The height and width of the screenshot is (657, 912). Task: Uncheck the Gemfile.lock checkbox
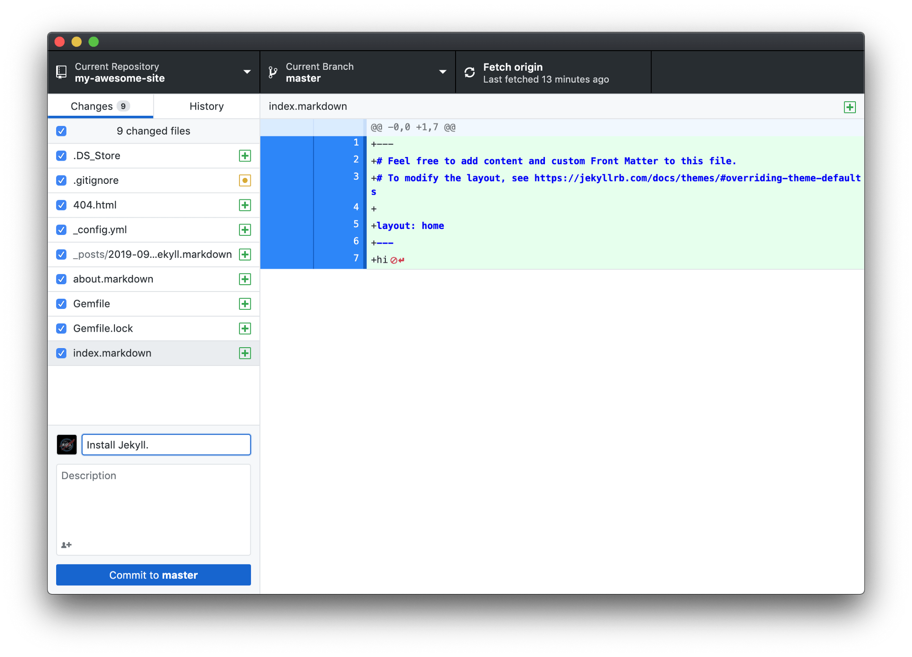pos(61,328)
